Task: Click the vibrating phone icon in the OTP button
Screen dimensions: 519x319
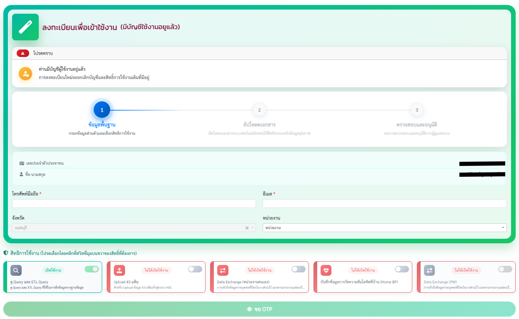Action: coord(249,309)
